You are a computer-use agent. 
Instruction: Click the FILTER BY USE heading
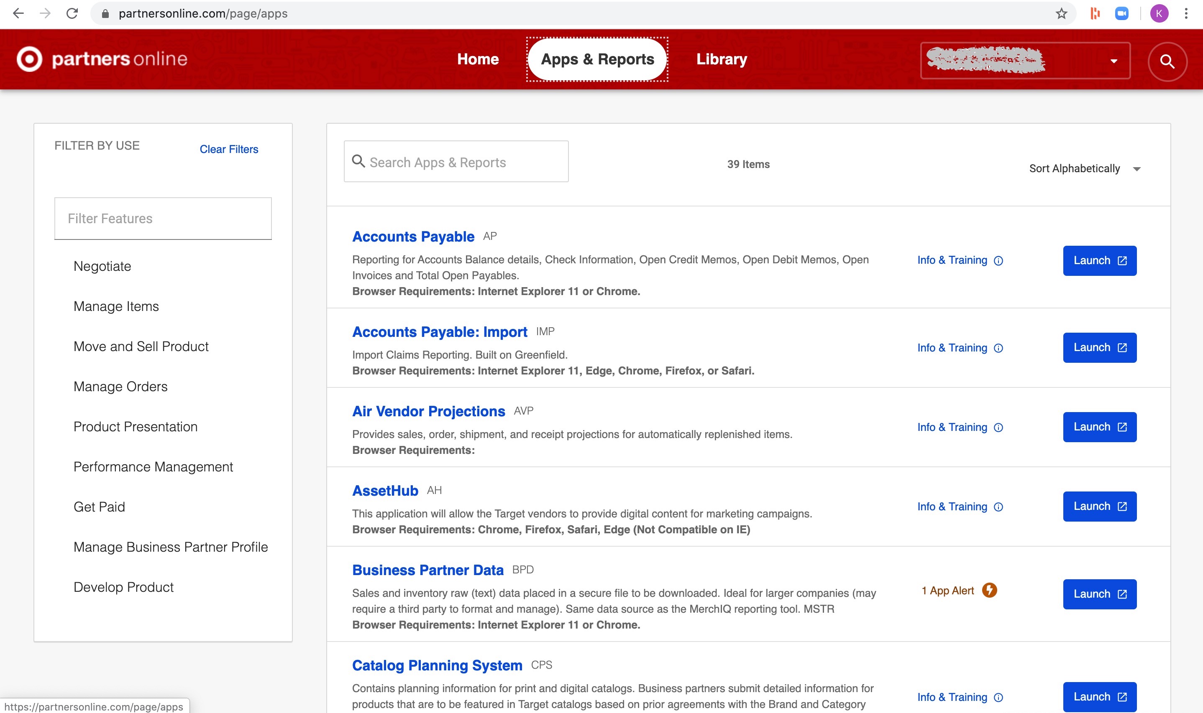tap(97, 145)
